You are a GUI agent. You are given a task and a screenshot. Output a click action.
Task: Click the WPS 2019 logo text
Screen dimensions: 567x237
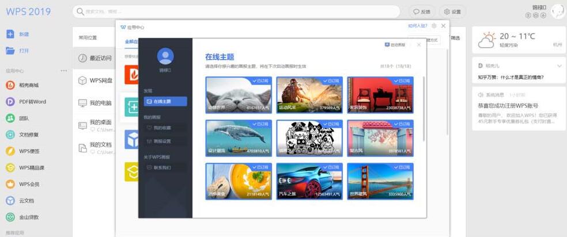(28, 12)
